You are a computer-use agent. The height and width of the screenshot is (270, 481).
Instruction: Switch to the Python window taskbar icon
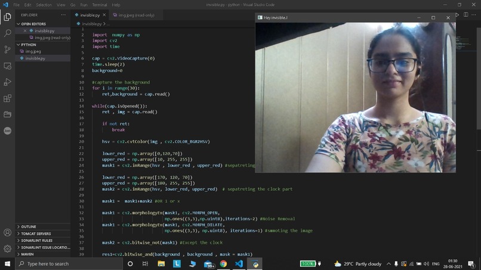[255, 263]
